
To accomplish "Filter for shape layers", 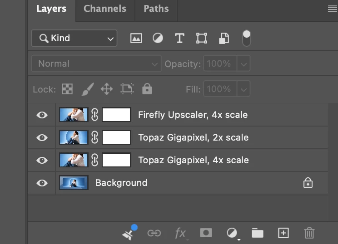I will (x=202, y=38).
